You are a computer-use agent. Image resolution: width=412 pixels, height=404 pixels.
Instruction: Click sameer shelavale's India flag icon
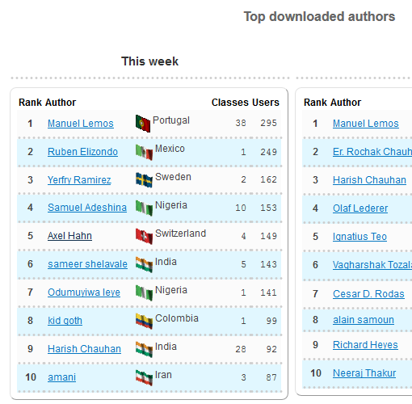[x=144, y=264]
